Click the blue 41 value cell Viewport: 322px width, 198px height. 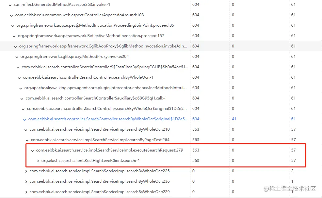(234, 119)
